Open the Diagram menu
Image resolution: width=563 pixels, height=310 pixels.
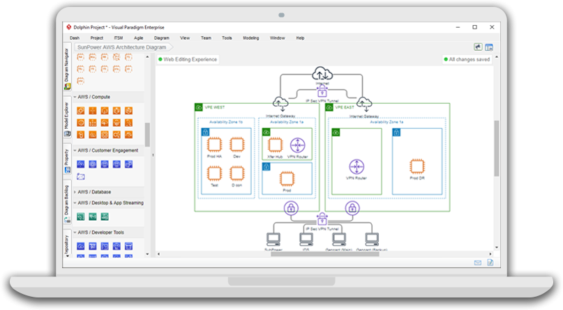162,38
